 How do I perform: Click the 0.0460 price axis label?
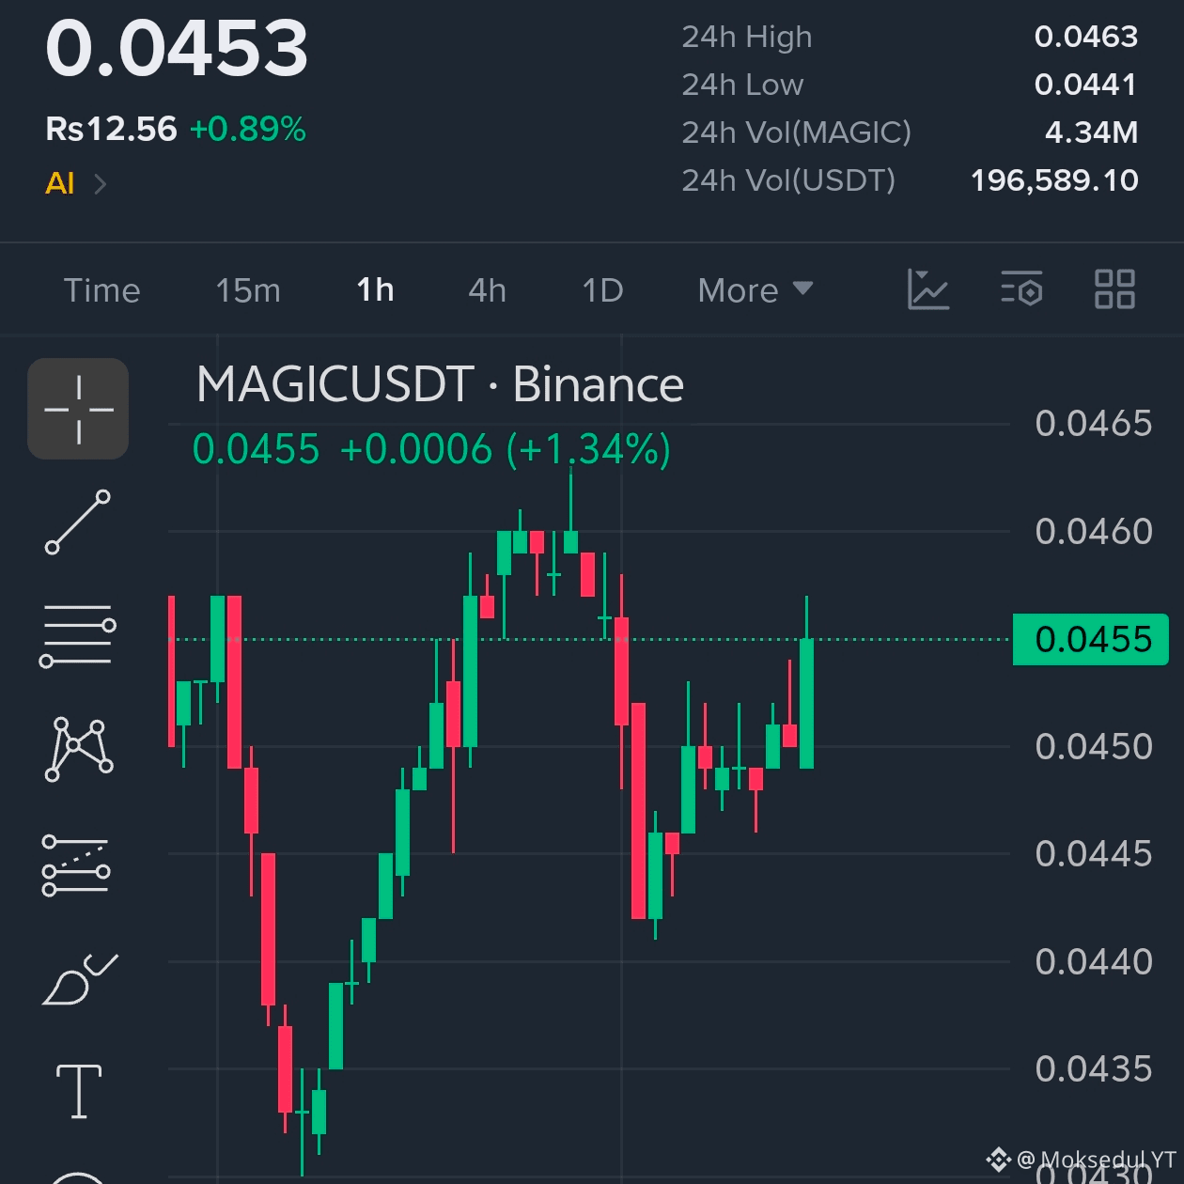(1094, 532)
